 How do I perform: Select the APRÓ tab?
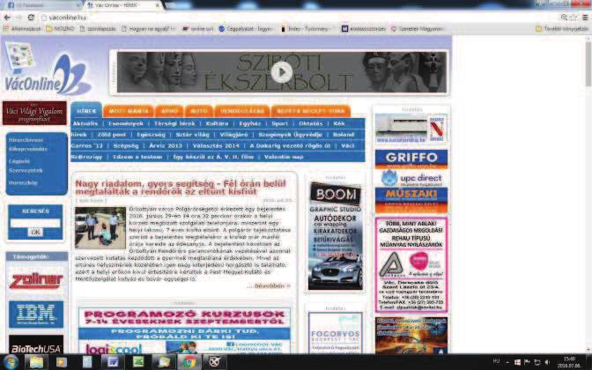[x=169, y=111]
